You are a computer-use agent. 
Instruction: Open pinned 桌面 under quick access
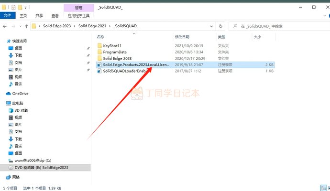click(18, 48)
